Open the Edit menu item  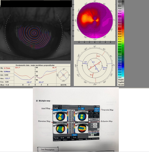coord(73,140)
